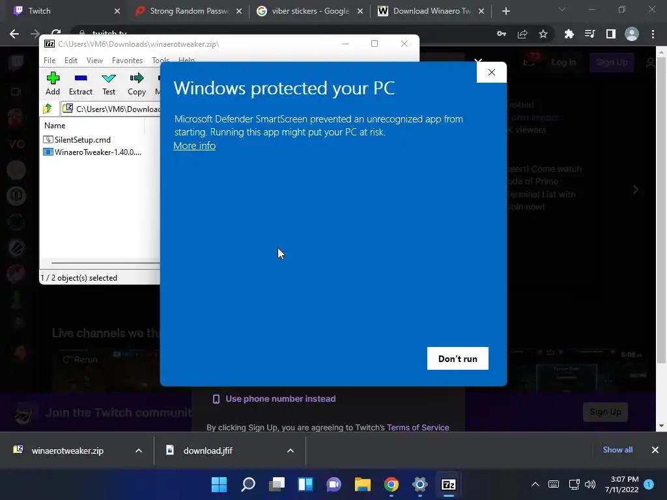
Task: Open Chrome extensions puzzle icon
Action: (569, 34)
